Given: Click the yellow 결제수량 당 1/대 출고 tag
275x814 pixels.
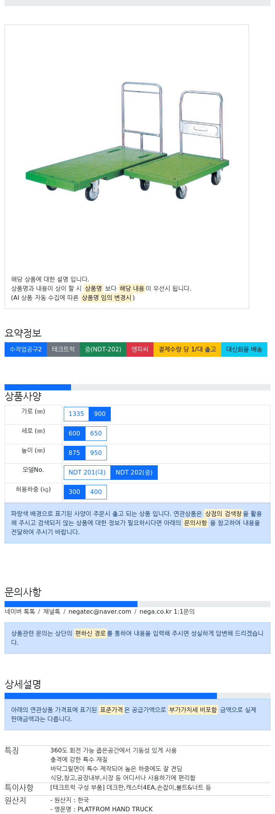Looking at the screenshot, I should (x=187, y=349).
